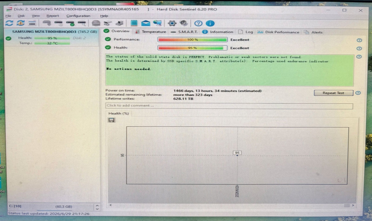Click right arrow of graph horizontal scrollbar
The height and width of the screenshot is (221, 372).
pyautogui.click(x=353, y=205)
